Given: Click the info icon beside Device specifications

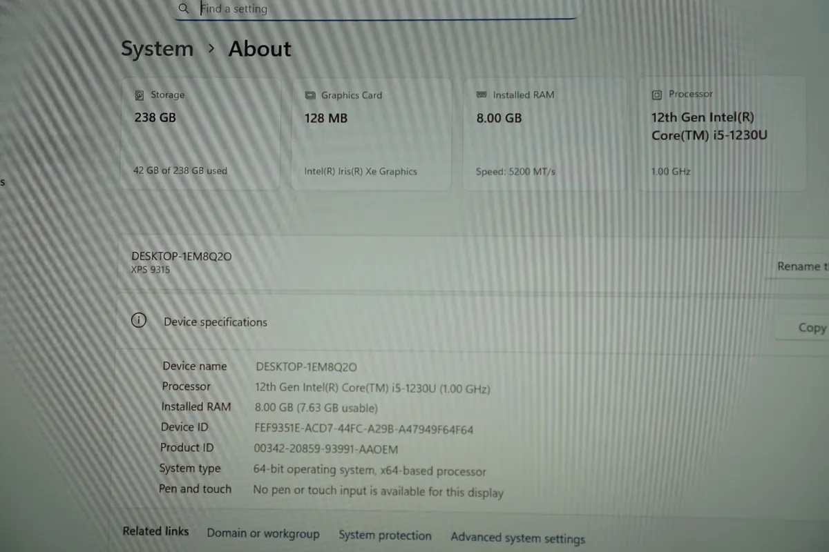Looking at the screenshot, I should point(139,321).
